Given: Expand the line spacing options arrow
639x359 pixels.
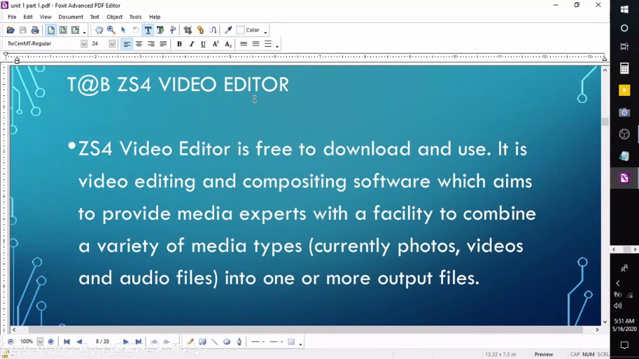Looking at the screenshot, I should coord(277,46).
